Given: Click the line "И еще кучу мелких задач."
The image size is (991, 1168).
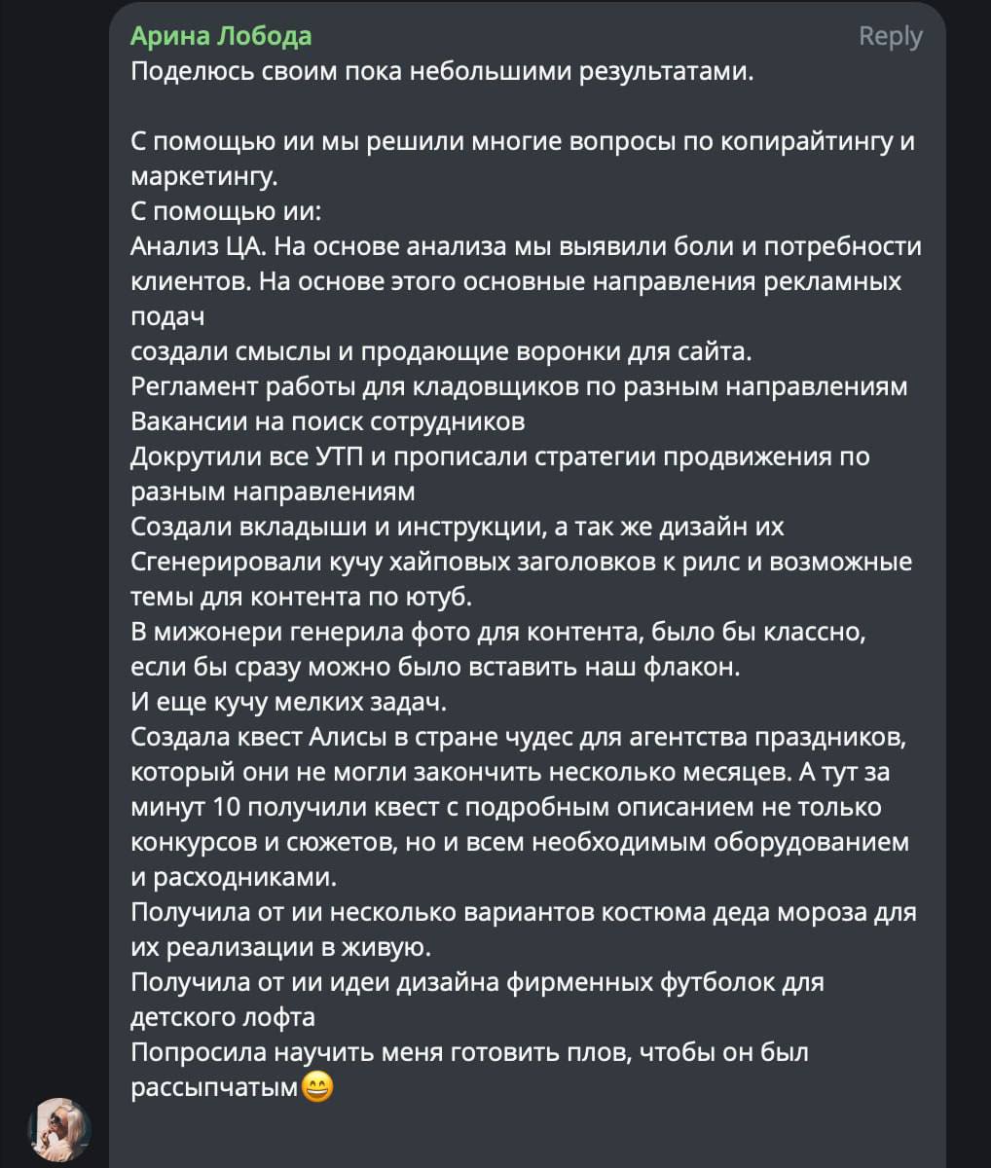Looking at the screenshot, I should pyautogui.click(x=288, y=702).
